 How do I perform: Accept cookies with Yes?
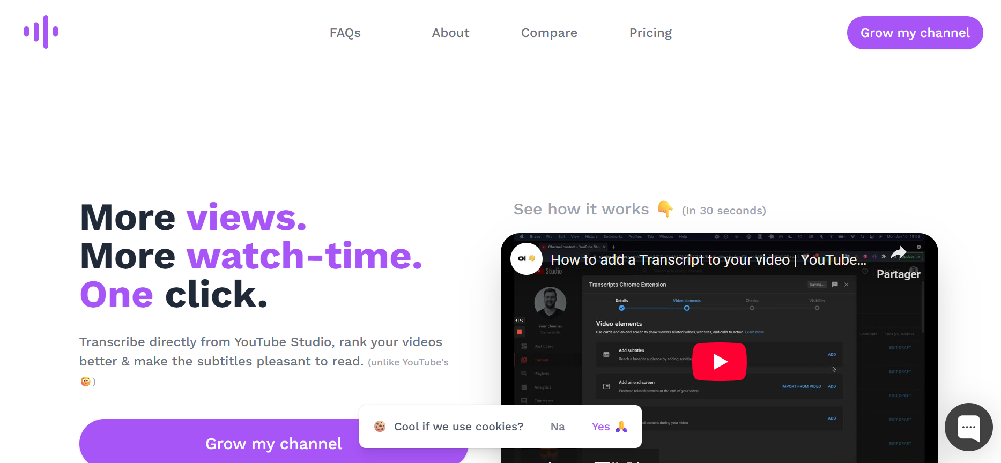pyautogui.click(x=610, y=427)
